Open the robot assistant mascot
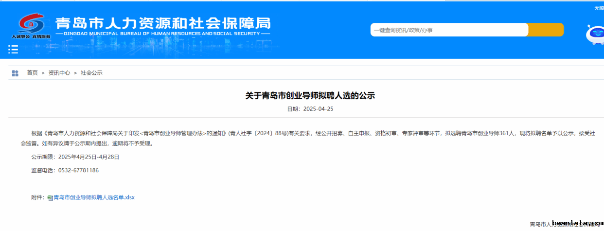Screen dimensions: 604x231 click(594, 35)
